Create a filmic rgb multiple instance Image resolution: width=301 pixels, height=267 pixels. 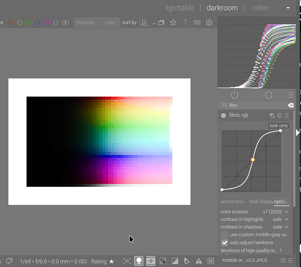click(272, 115)
